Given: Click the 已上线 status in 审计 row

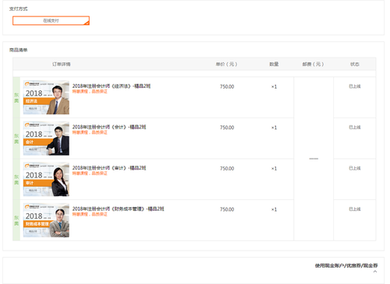Looking at the screenshot, I should coord(355,168).
